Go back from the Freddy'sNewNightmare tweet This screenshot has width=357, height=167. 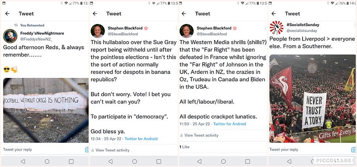tap(7, 14)
